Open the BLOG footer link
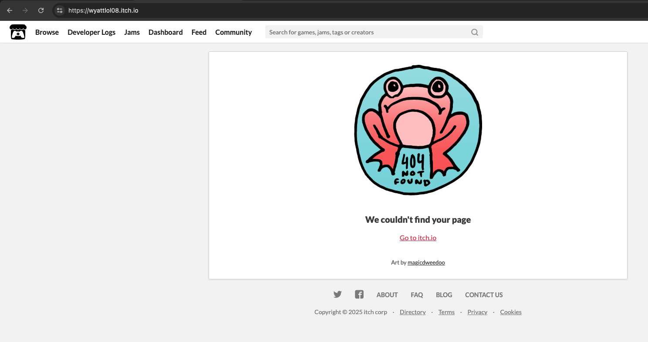This screenshot has height=342, width=648. click(444, 295)
